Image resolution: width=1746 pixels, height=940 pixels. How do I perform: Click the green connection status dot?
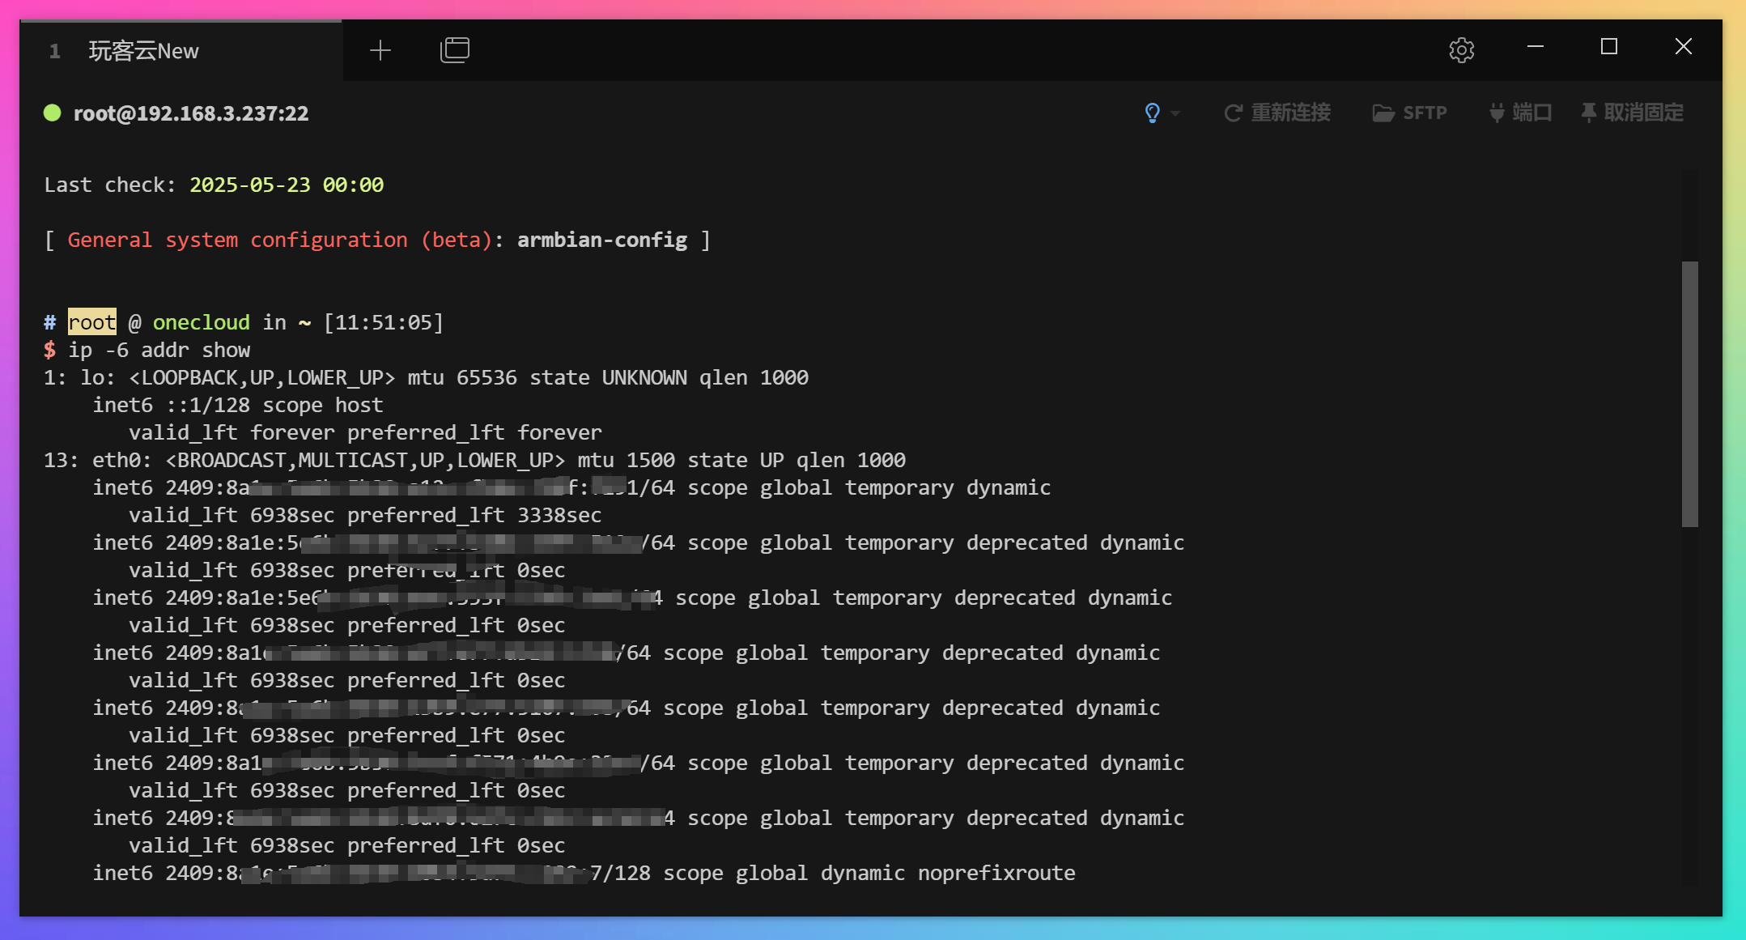pos(53,113)
